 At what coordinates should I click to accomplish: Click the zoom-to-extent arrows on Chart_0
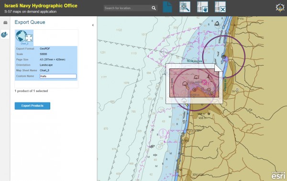[29, 38]
